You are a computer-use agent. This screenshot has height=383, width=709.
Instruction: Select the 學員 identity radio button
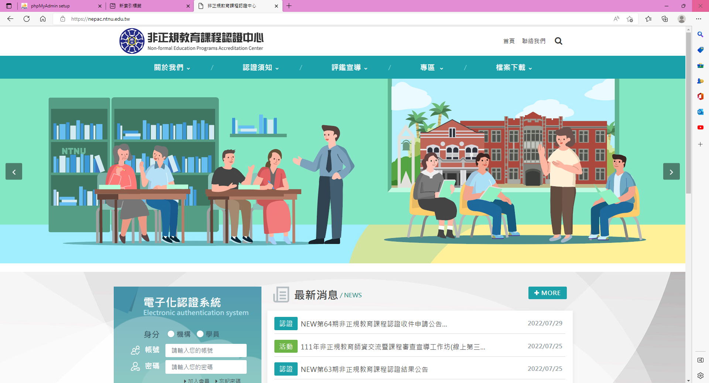(200, 334)
